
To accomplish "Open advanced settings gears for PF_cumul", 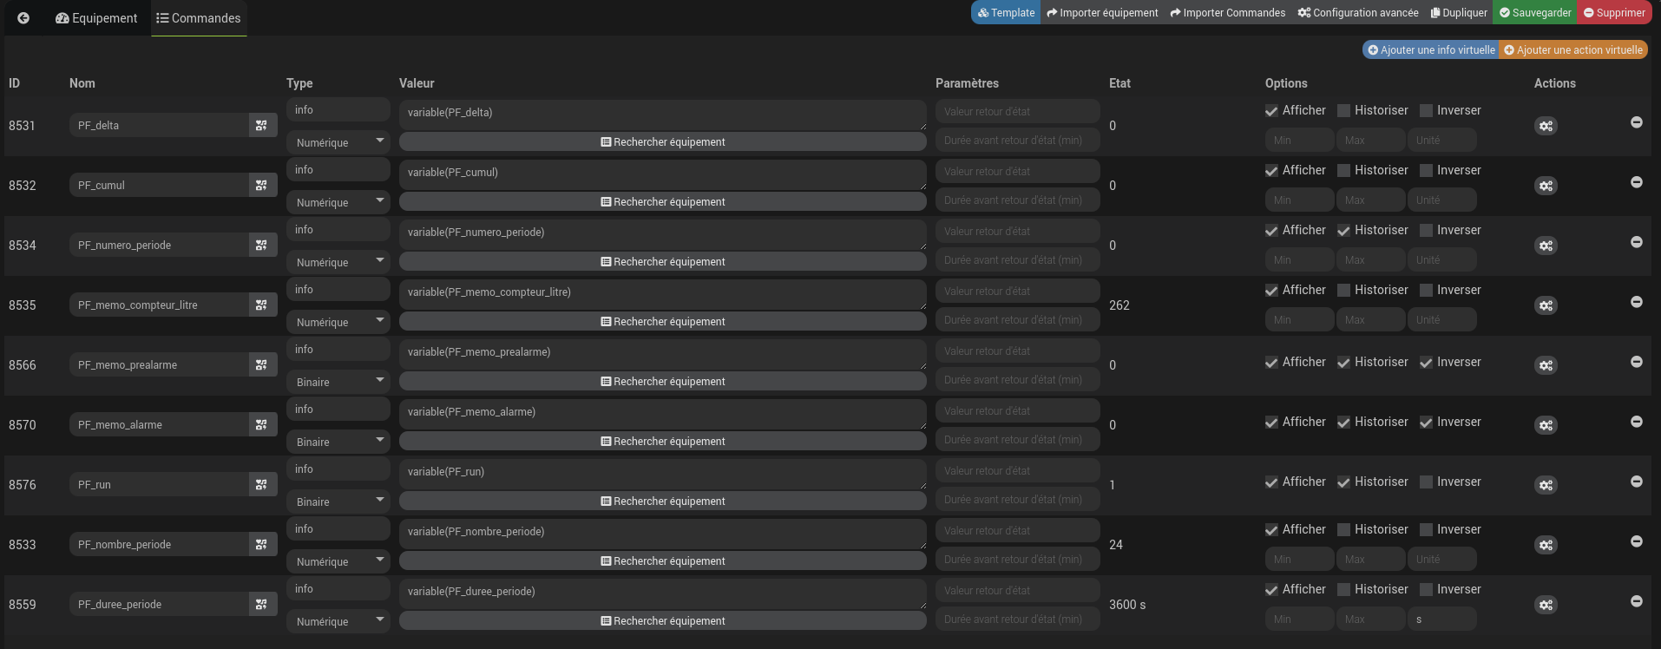I will [1546, 186].
